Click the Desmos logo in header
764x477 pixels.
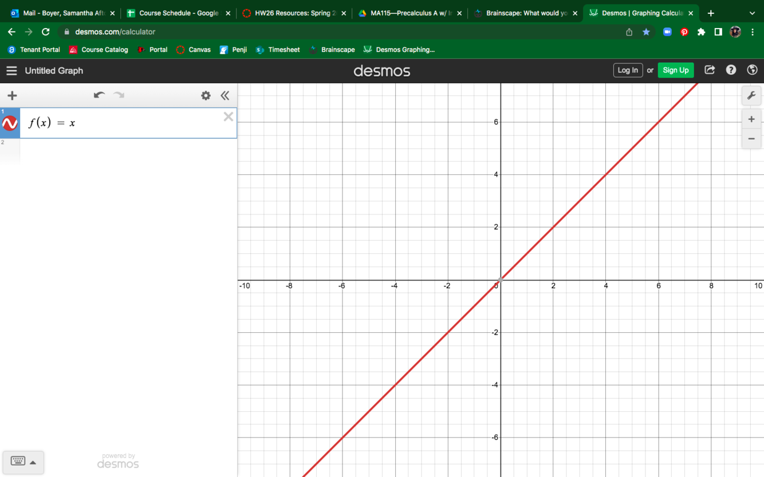click(382, 71)
